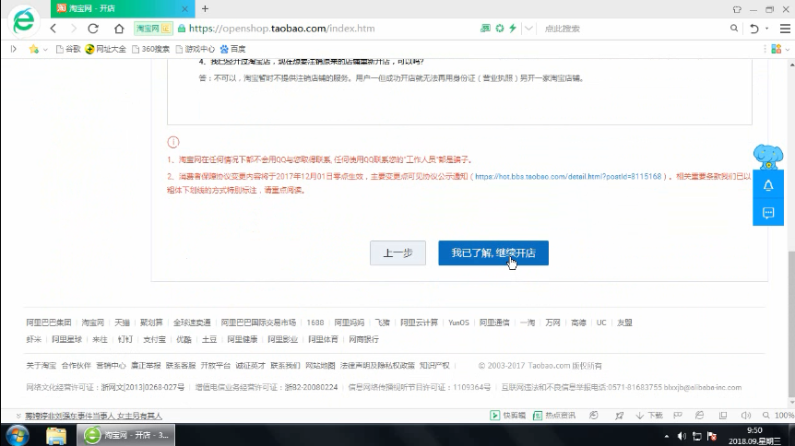Click the blue elephant assistant mascot
Viewport: 795px width, 446px height.
click(x=768, y=156)
